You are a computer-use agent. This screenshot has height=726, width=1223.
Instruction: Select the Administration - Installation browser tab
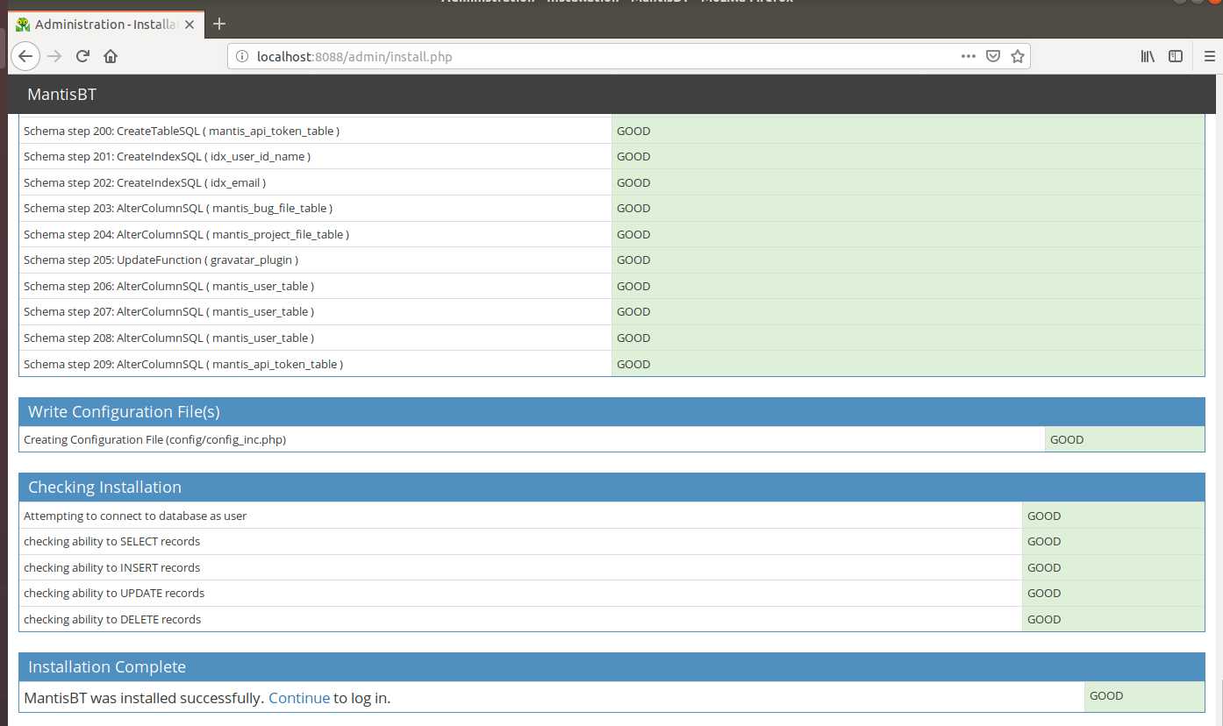pyautogui.click(x=106, y=25)
